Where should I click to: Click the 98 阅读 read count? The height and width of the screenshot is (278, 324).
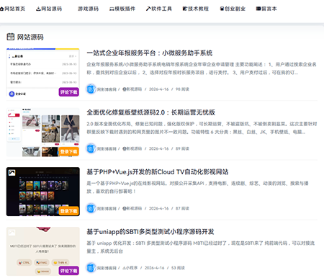click(182, 89)
